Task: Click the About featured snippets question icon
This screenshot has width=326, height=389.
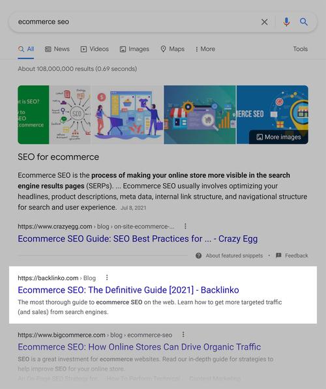Action: click(x=198, y=255)
